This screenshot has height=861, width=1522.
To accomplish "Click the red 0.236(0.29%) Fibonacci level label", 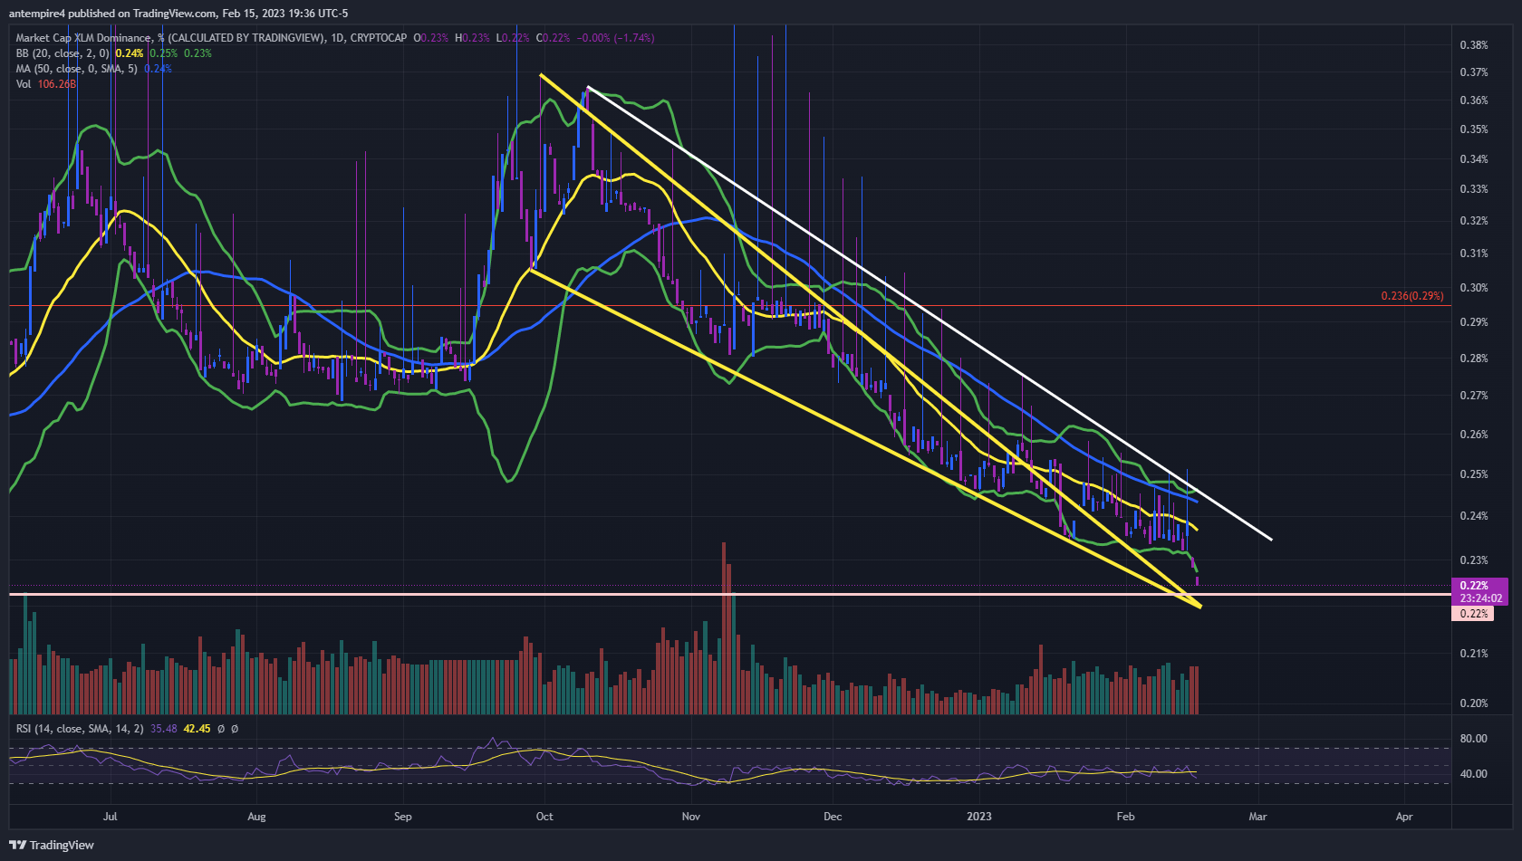I will point(1412,296).
